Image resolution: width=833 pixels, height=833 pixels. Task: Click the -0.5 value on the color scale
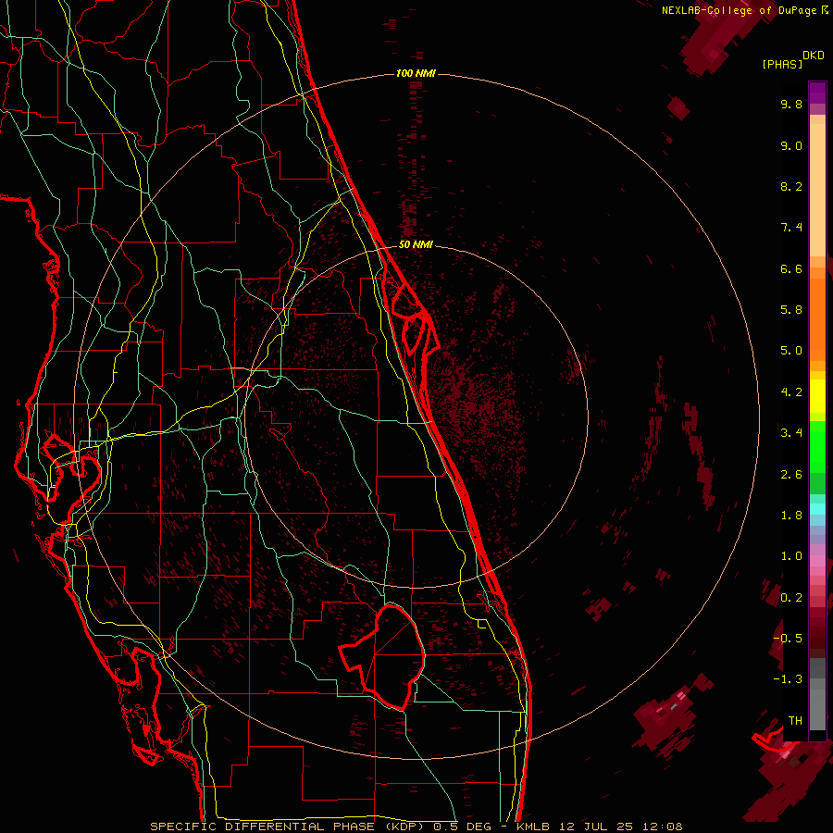(x=788, y=639)
